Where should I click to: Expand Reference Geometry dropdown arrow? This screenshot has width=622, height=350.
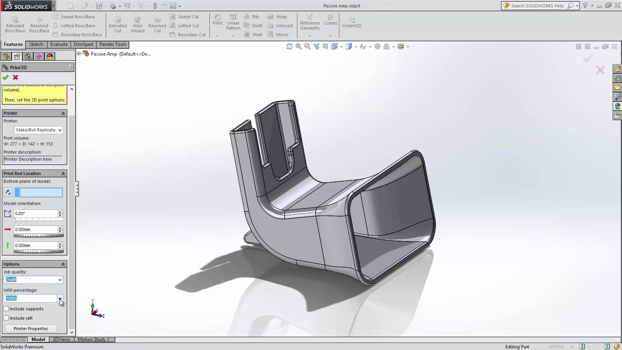click(x=310, y=36)
